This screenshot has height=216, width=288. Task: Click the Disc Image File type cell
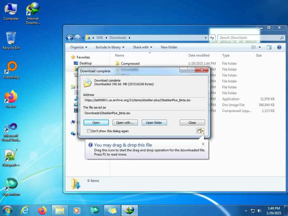pos(233,105)
